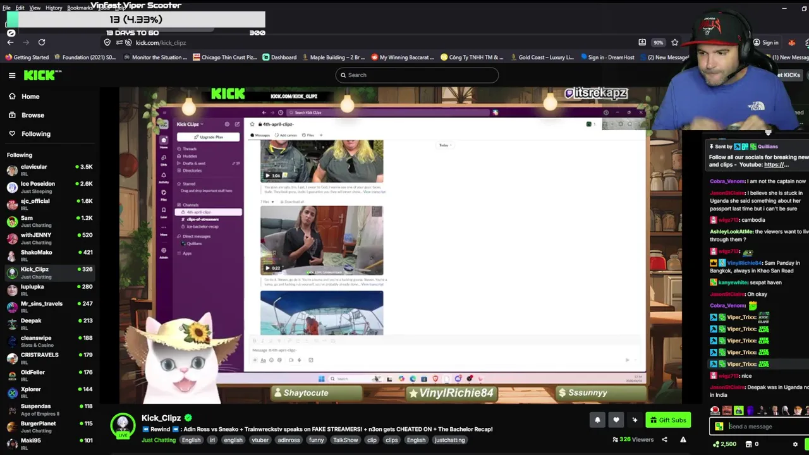Click the share stream icon
Image resolution: width=809 pixels, height=455 pixels.
[x=664, y=440]
